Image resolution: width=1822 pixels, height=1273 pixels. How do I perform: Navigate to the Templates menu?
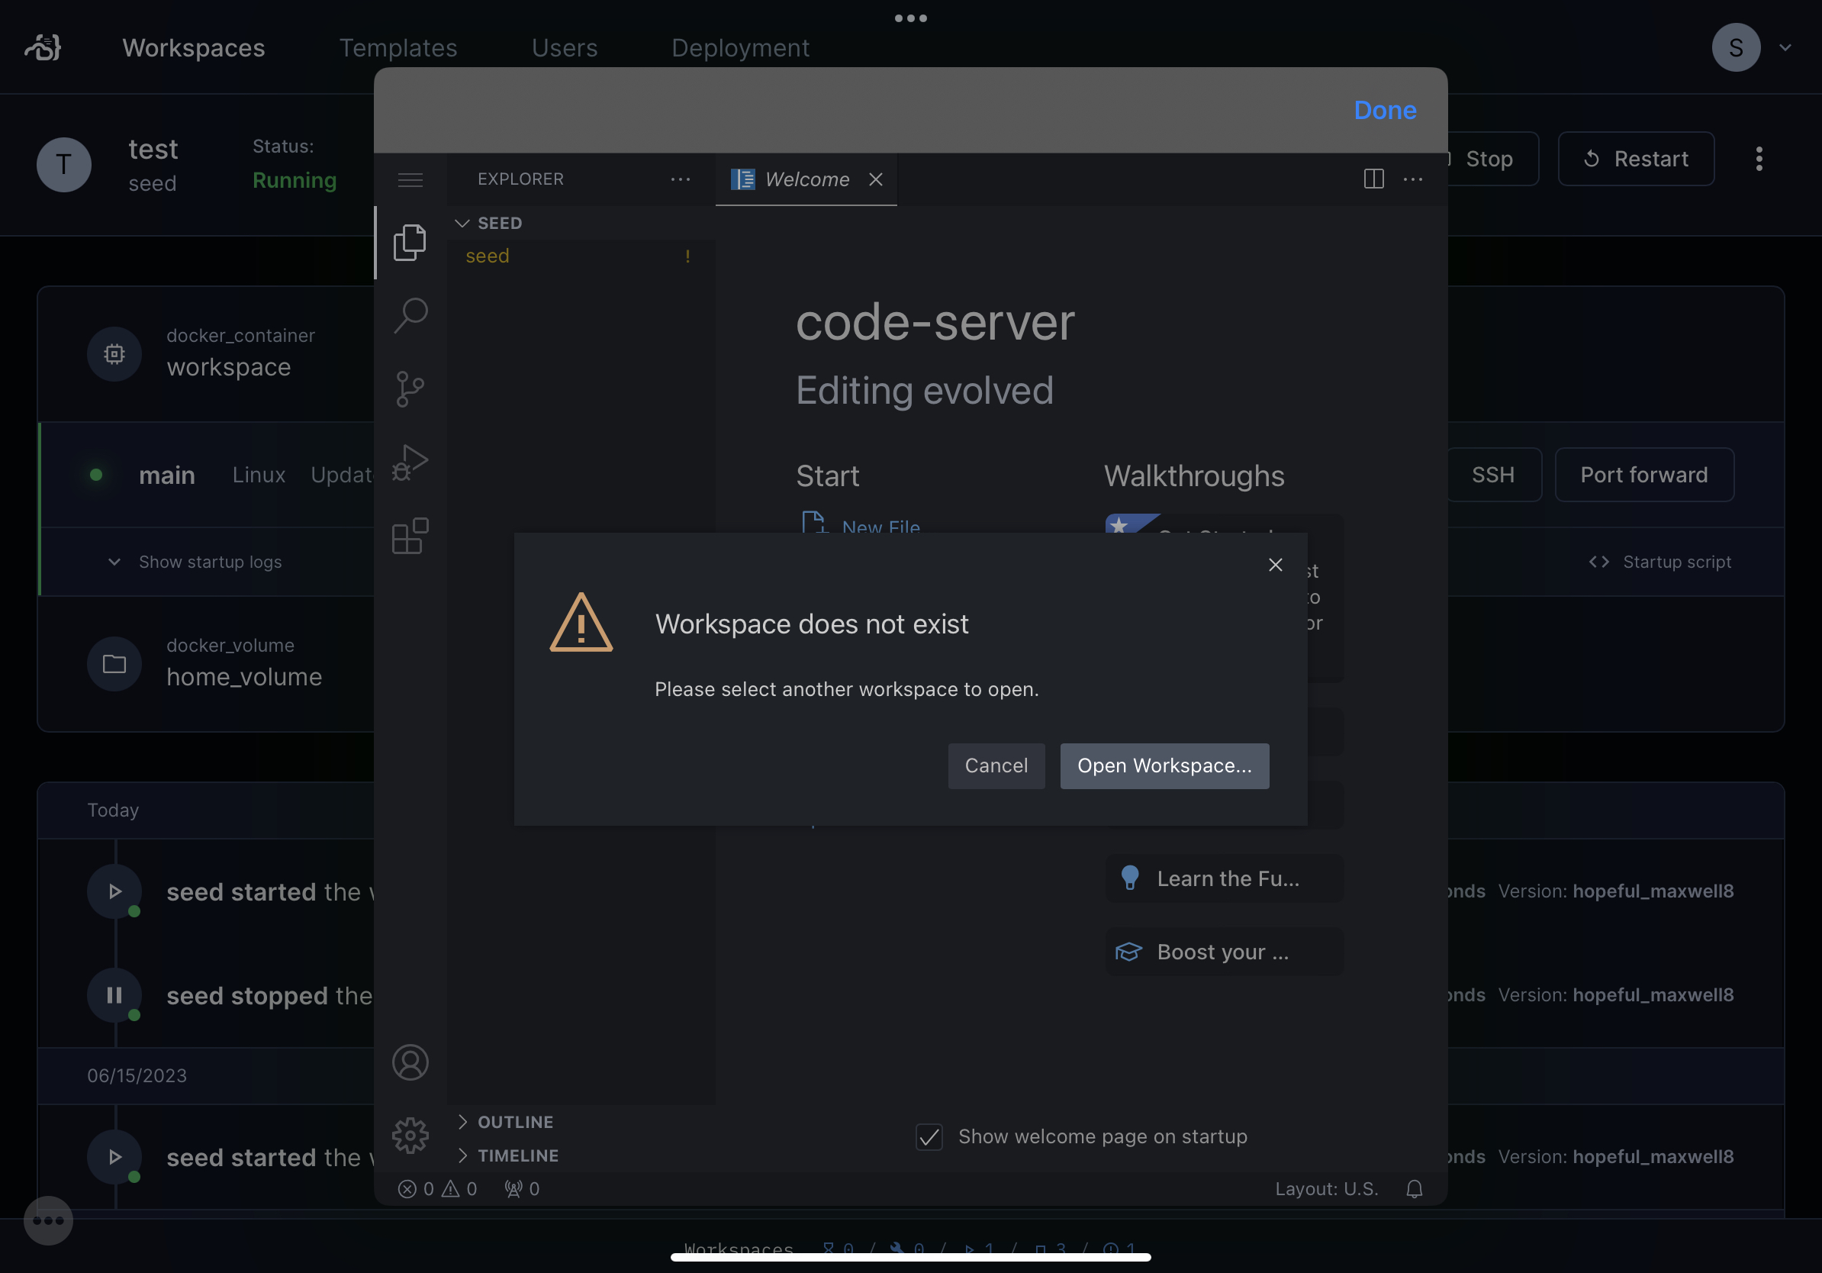[398, 47]
